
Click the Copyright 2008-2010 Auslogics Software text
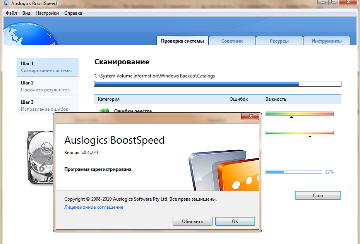pos(141,199)
